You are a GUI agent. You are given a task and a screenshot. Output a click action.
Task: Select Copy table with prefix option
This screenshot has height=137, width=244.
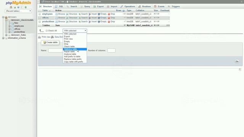[75, 62]
